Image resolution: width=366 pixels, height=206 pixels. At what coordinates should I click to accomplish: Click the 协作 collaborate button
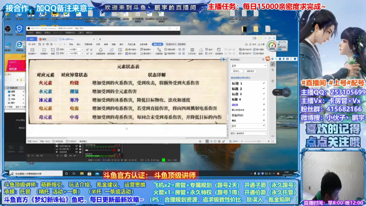pos(253,45)
